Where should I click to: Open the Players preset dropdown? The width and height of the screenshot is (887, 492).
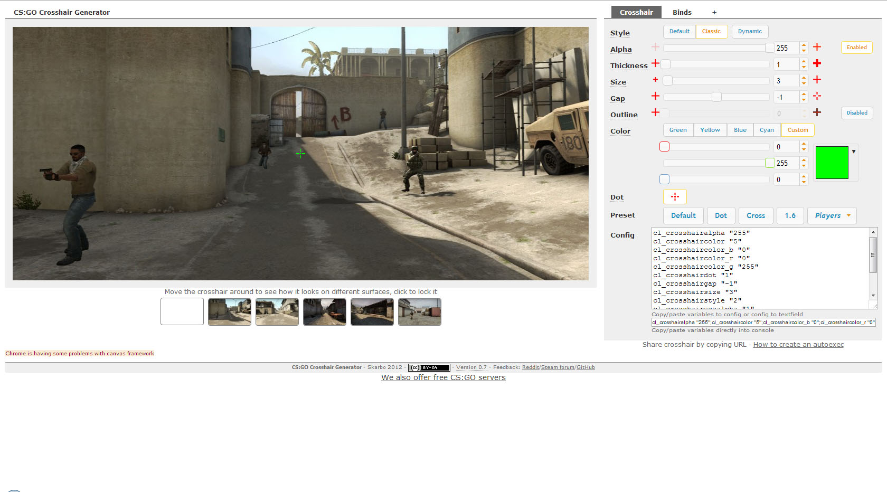click(832, 215)
